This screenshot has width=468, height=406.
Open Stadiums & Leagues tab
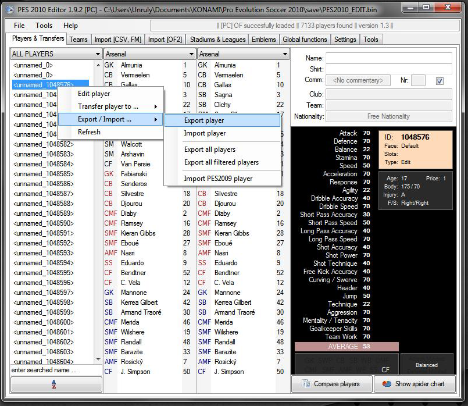[x=217, y=40]
